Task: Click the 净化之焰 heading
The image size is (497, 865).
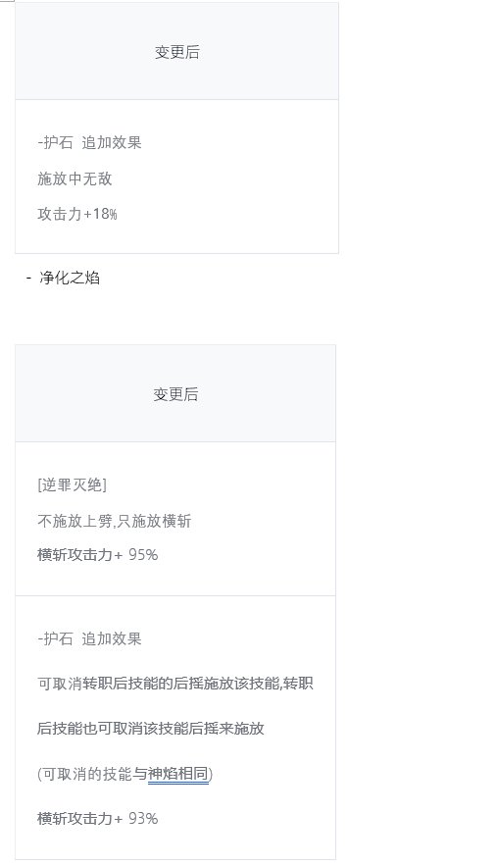Action: pyautogui.click(x=70, y=278)
